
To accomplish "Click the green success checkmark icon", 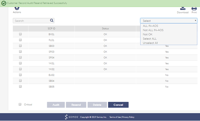I will [x=4, y=3].
